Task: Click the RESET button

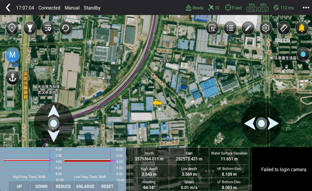Action: tap(107, 186)
